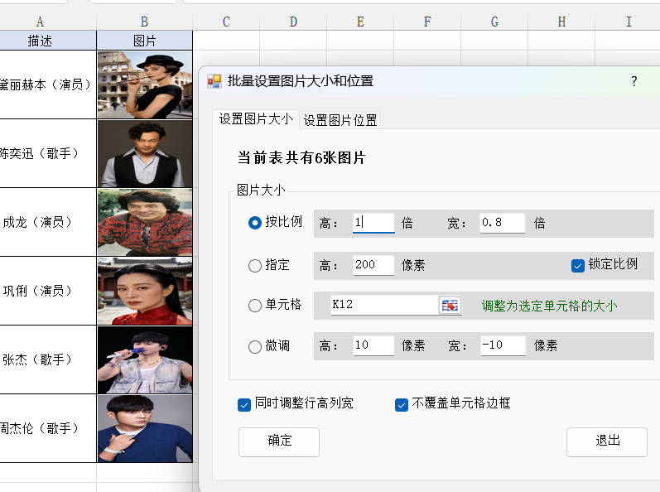Screen dimensions: 660x492
Task: Click the help question mark in dialog
Action: click(634, 81)
